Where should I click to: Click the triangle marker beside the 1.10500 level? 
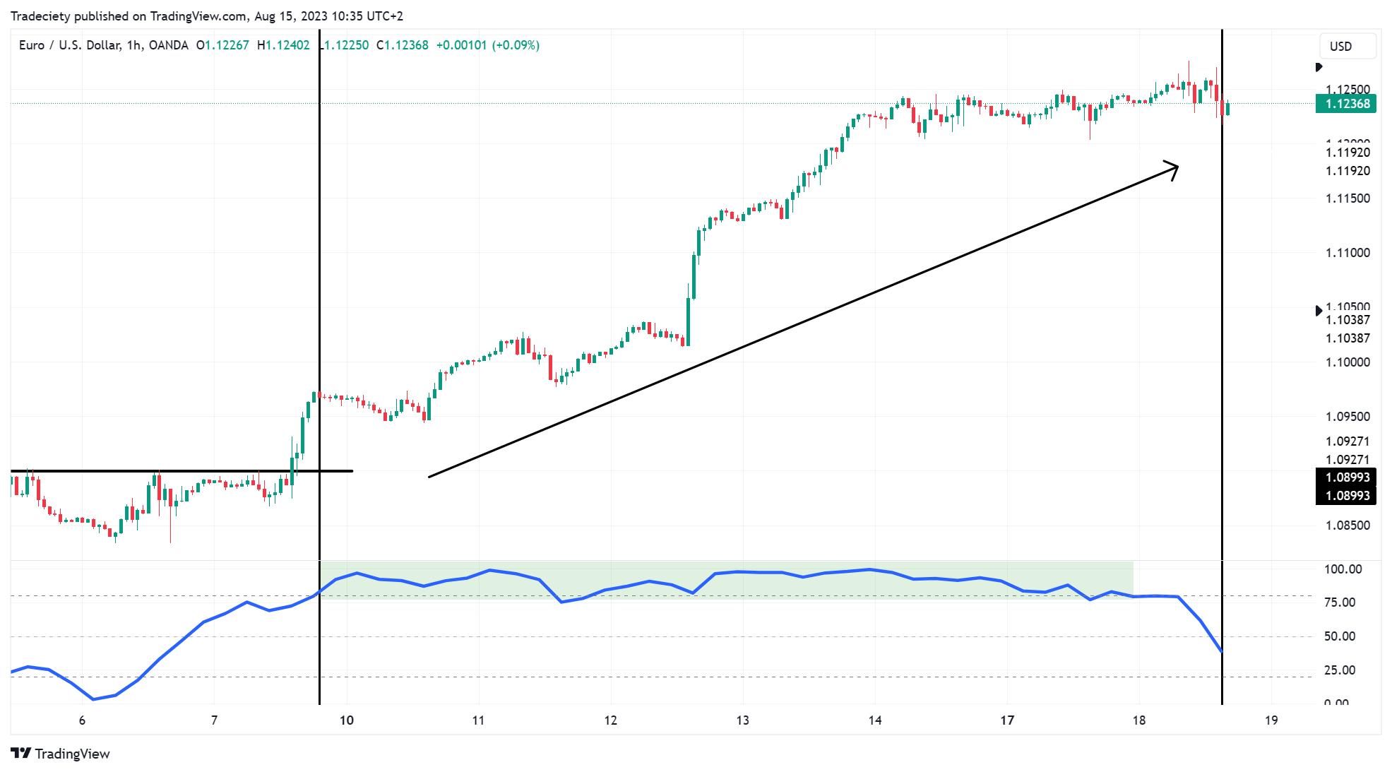[x=1318, y=309]
